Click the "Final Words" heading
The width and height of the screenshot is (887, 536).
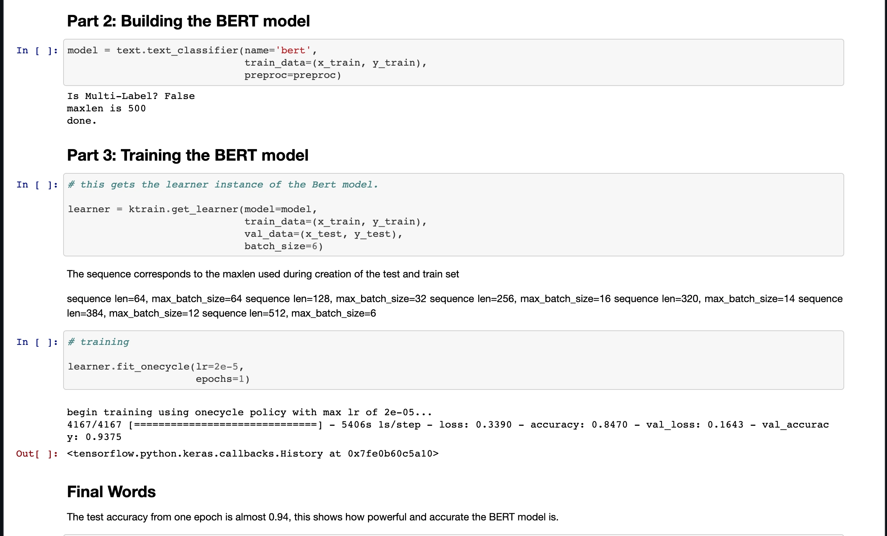(x=111, y=492)
